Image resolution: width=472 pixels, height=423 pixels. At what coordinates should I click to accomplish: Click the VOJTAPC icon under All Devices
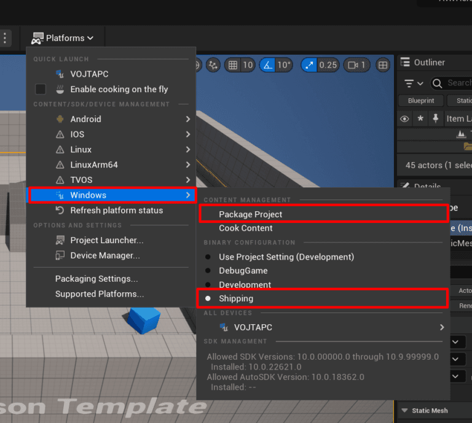tap(224, 327)
